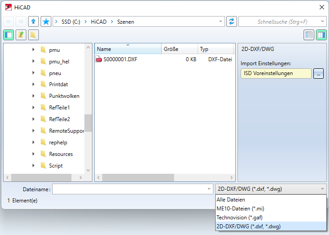Go back with the left arrow icon

coord(8,21)
